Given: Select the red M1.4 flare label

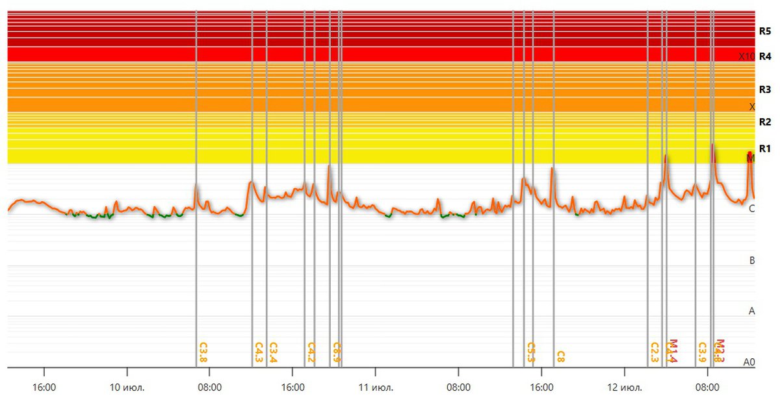Looking at the screenshot, I should (673, 351).
